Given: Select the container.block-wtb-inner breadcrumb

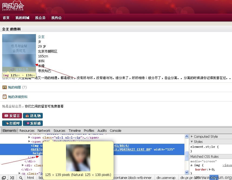Looking at the screenshot, I should [132, 178].
